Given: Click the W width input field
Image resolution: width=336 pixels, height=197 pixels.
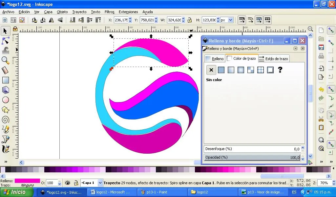Looking at the screenshot, I should pyautogui.click(x=174, y=20).
